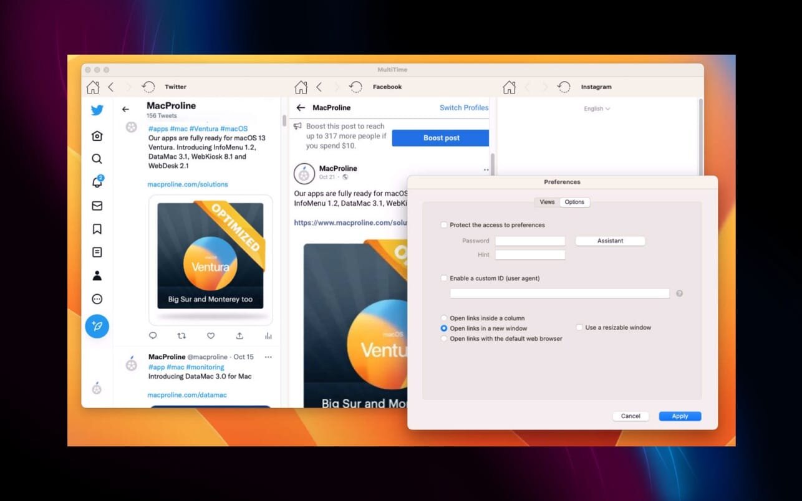Share the Ventura tweet
The width and height of the screenshot is (802, 501).
(x=239, y=336)
